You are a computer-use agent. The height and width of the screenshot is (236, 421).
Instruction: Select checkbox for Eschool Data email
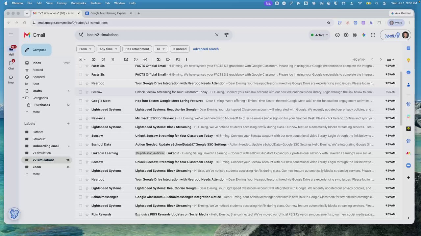[x=80, y=145]
